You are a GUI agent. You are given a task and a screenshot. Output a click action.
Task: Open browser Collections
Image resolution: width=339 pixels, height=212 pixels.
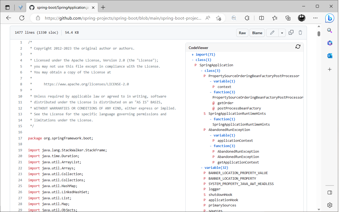click(288, 18)
